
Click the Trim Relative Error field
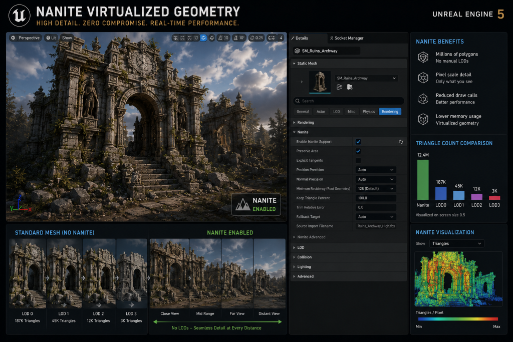pyautogui.click(x=376, y=207)
